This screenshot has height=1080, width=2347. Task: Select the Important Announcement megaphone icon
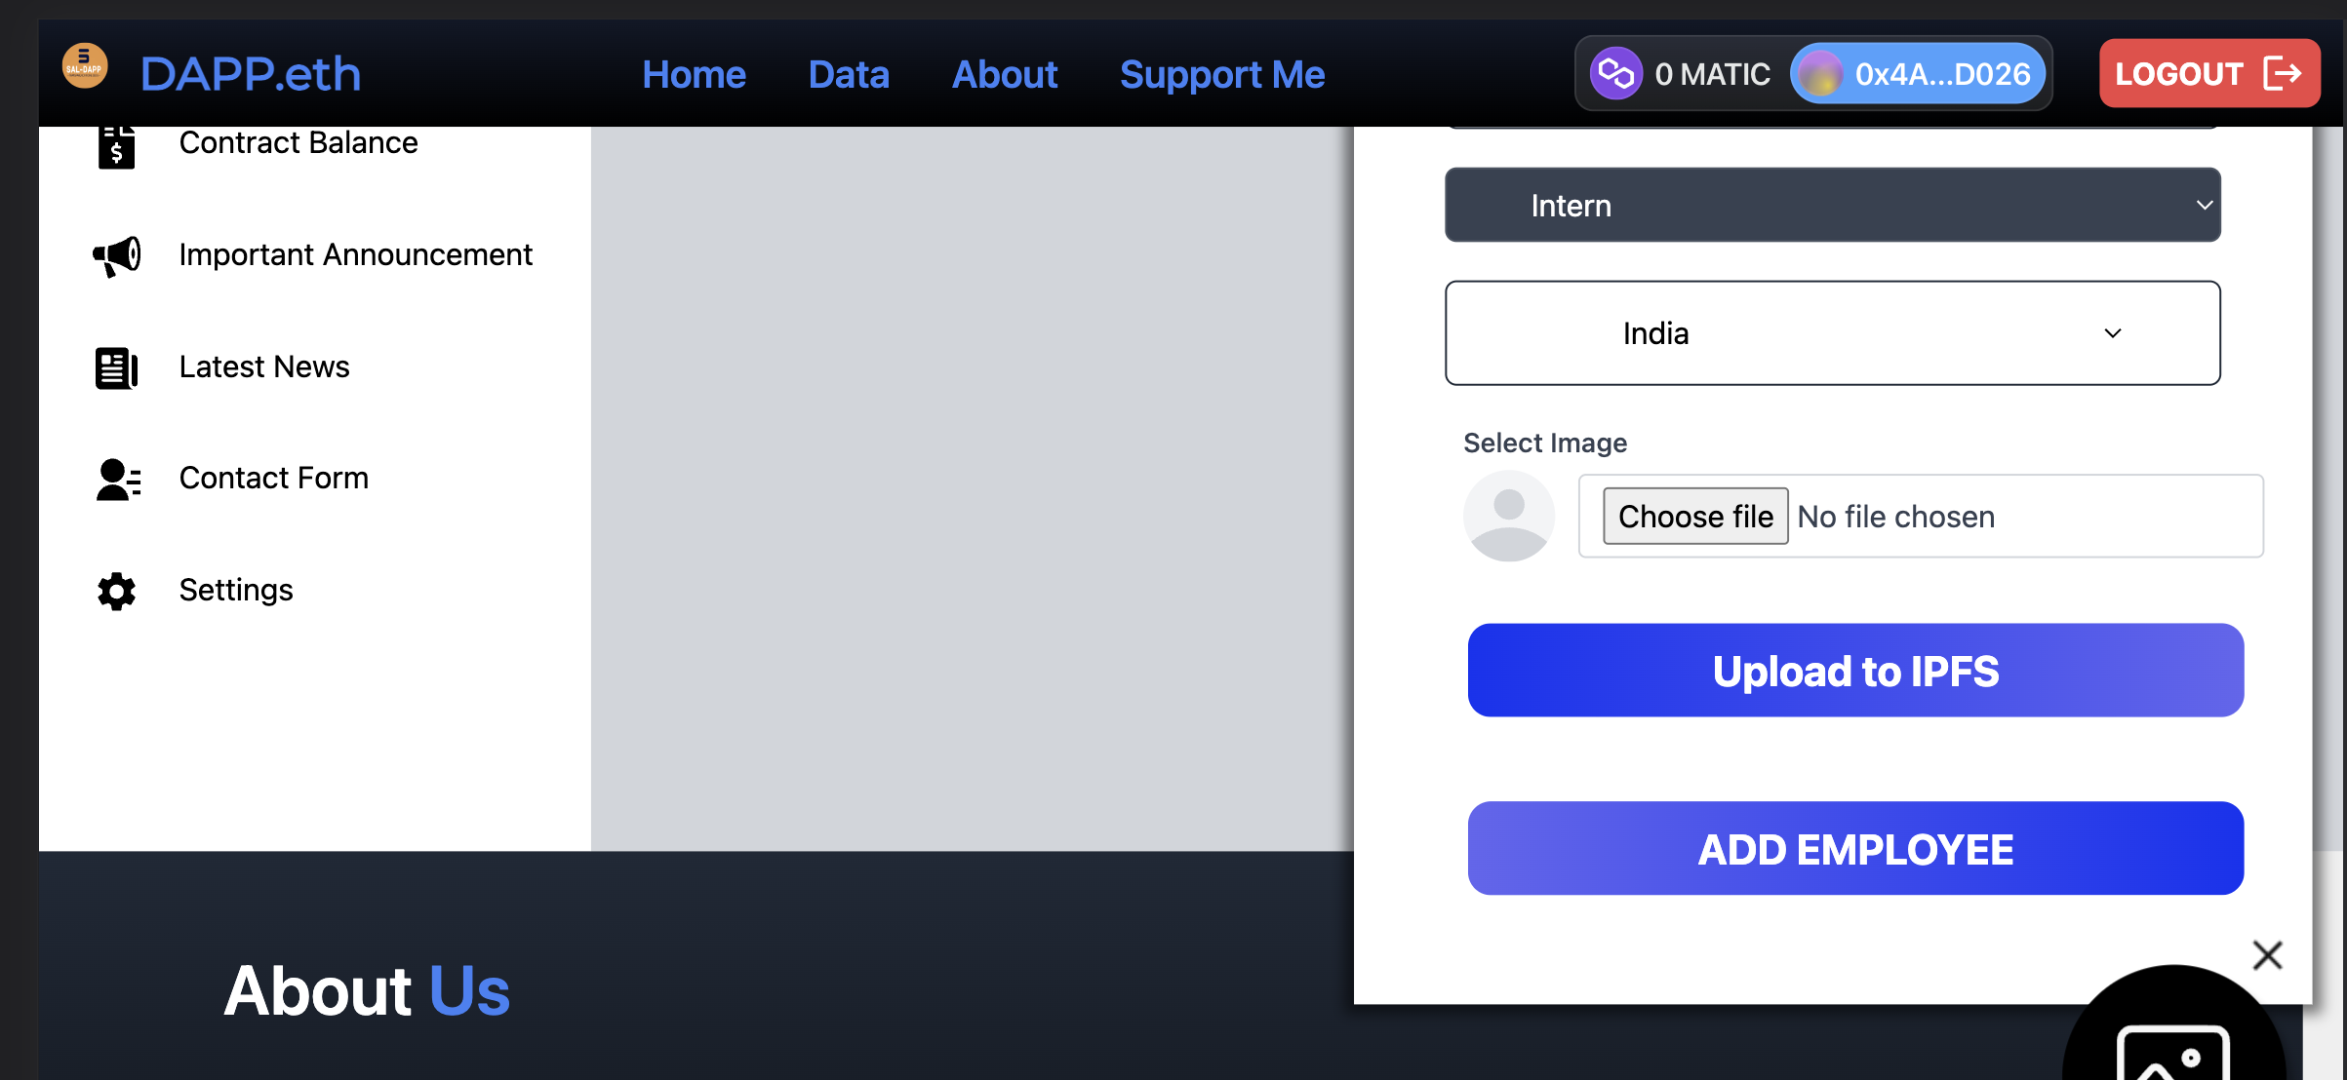coord(115,255)
